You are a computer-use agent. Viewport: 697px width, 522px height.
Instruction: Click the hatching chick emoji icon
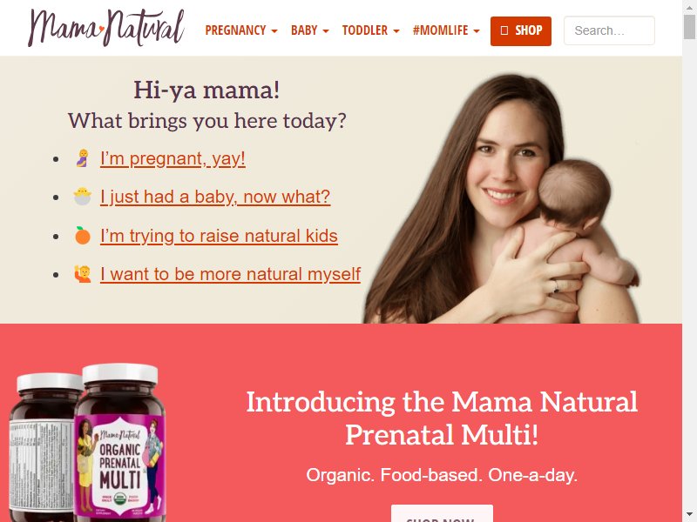click(x=82, y=197)
